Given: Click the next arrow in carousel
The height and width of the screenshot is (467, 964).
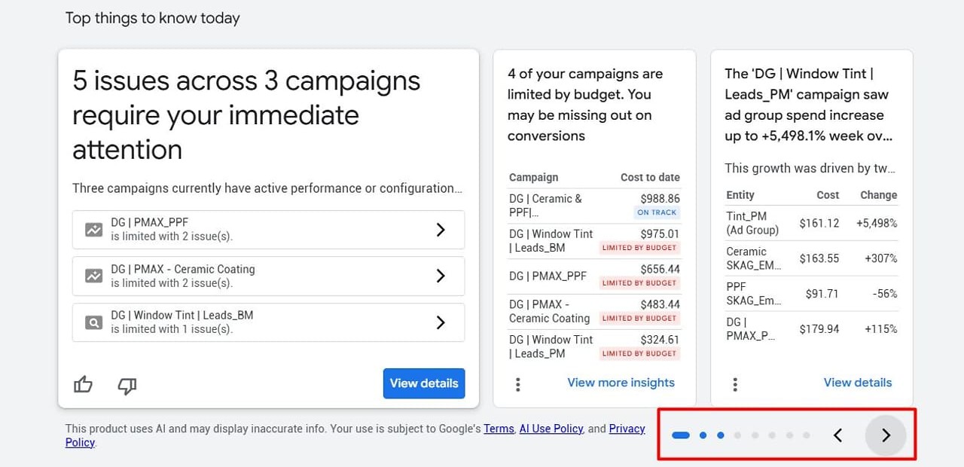Looking at the screenshot, I should (x=886, y=435).
